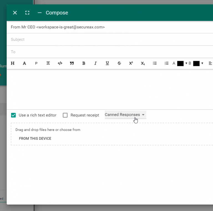The image size is (213, 211).
Task: Insert a blockquote with quote icon
Action: [72, 63]
